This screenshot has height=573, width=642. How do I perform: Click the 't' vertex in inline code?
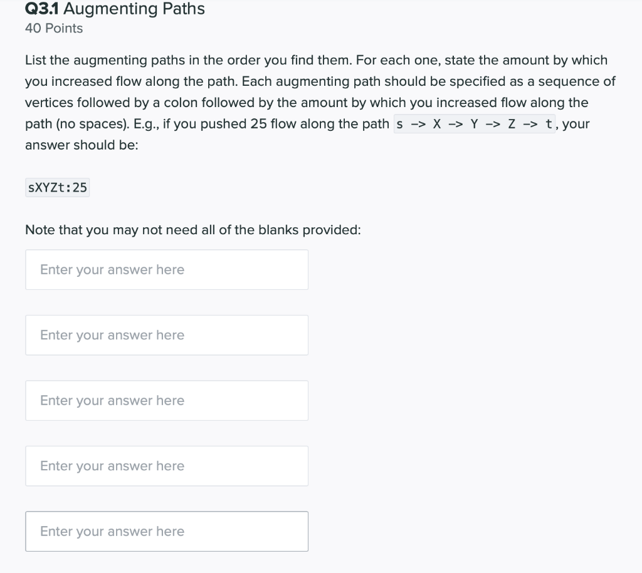(549, 124)
